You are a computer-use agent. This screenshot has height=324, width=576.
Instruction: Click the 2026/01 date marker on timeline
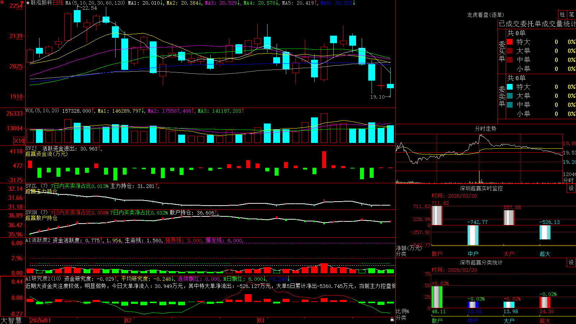41,320
